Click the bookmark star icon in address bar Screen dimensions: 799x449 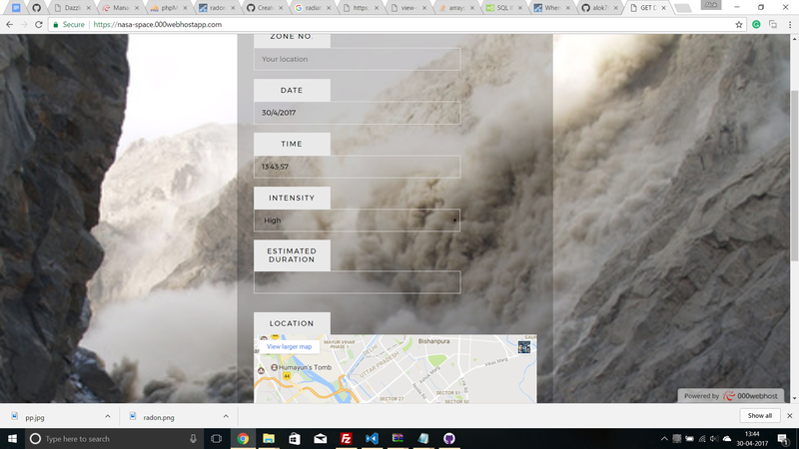click(739, 24)
